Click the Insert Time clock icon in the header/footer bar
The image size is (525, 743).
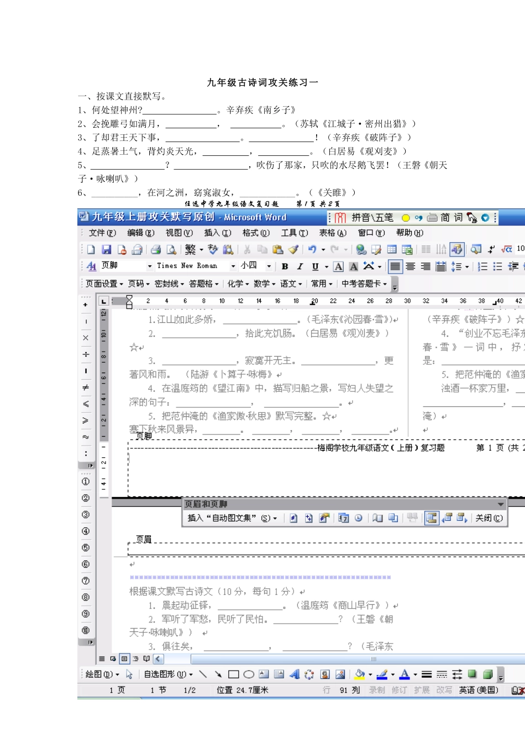(359, 518)
